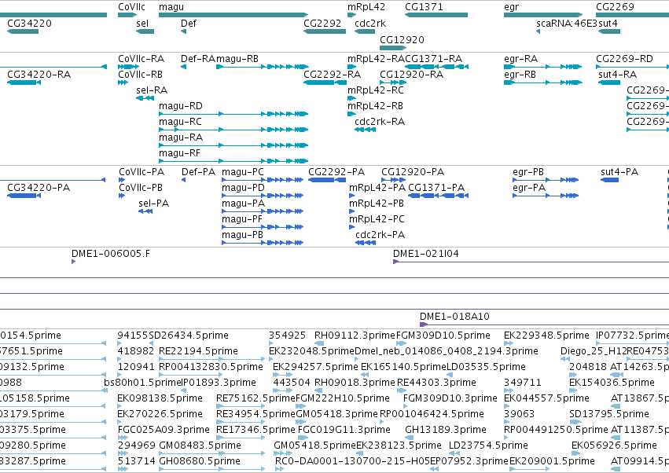
Task: Select the CG2292-PA protein bar
Action: 327,180
